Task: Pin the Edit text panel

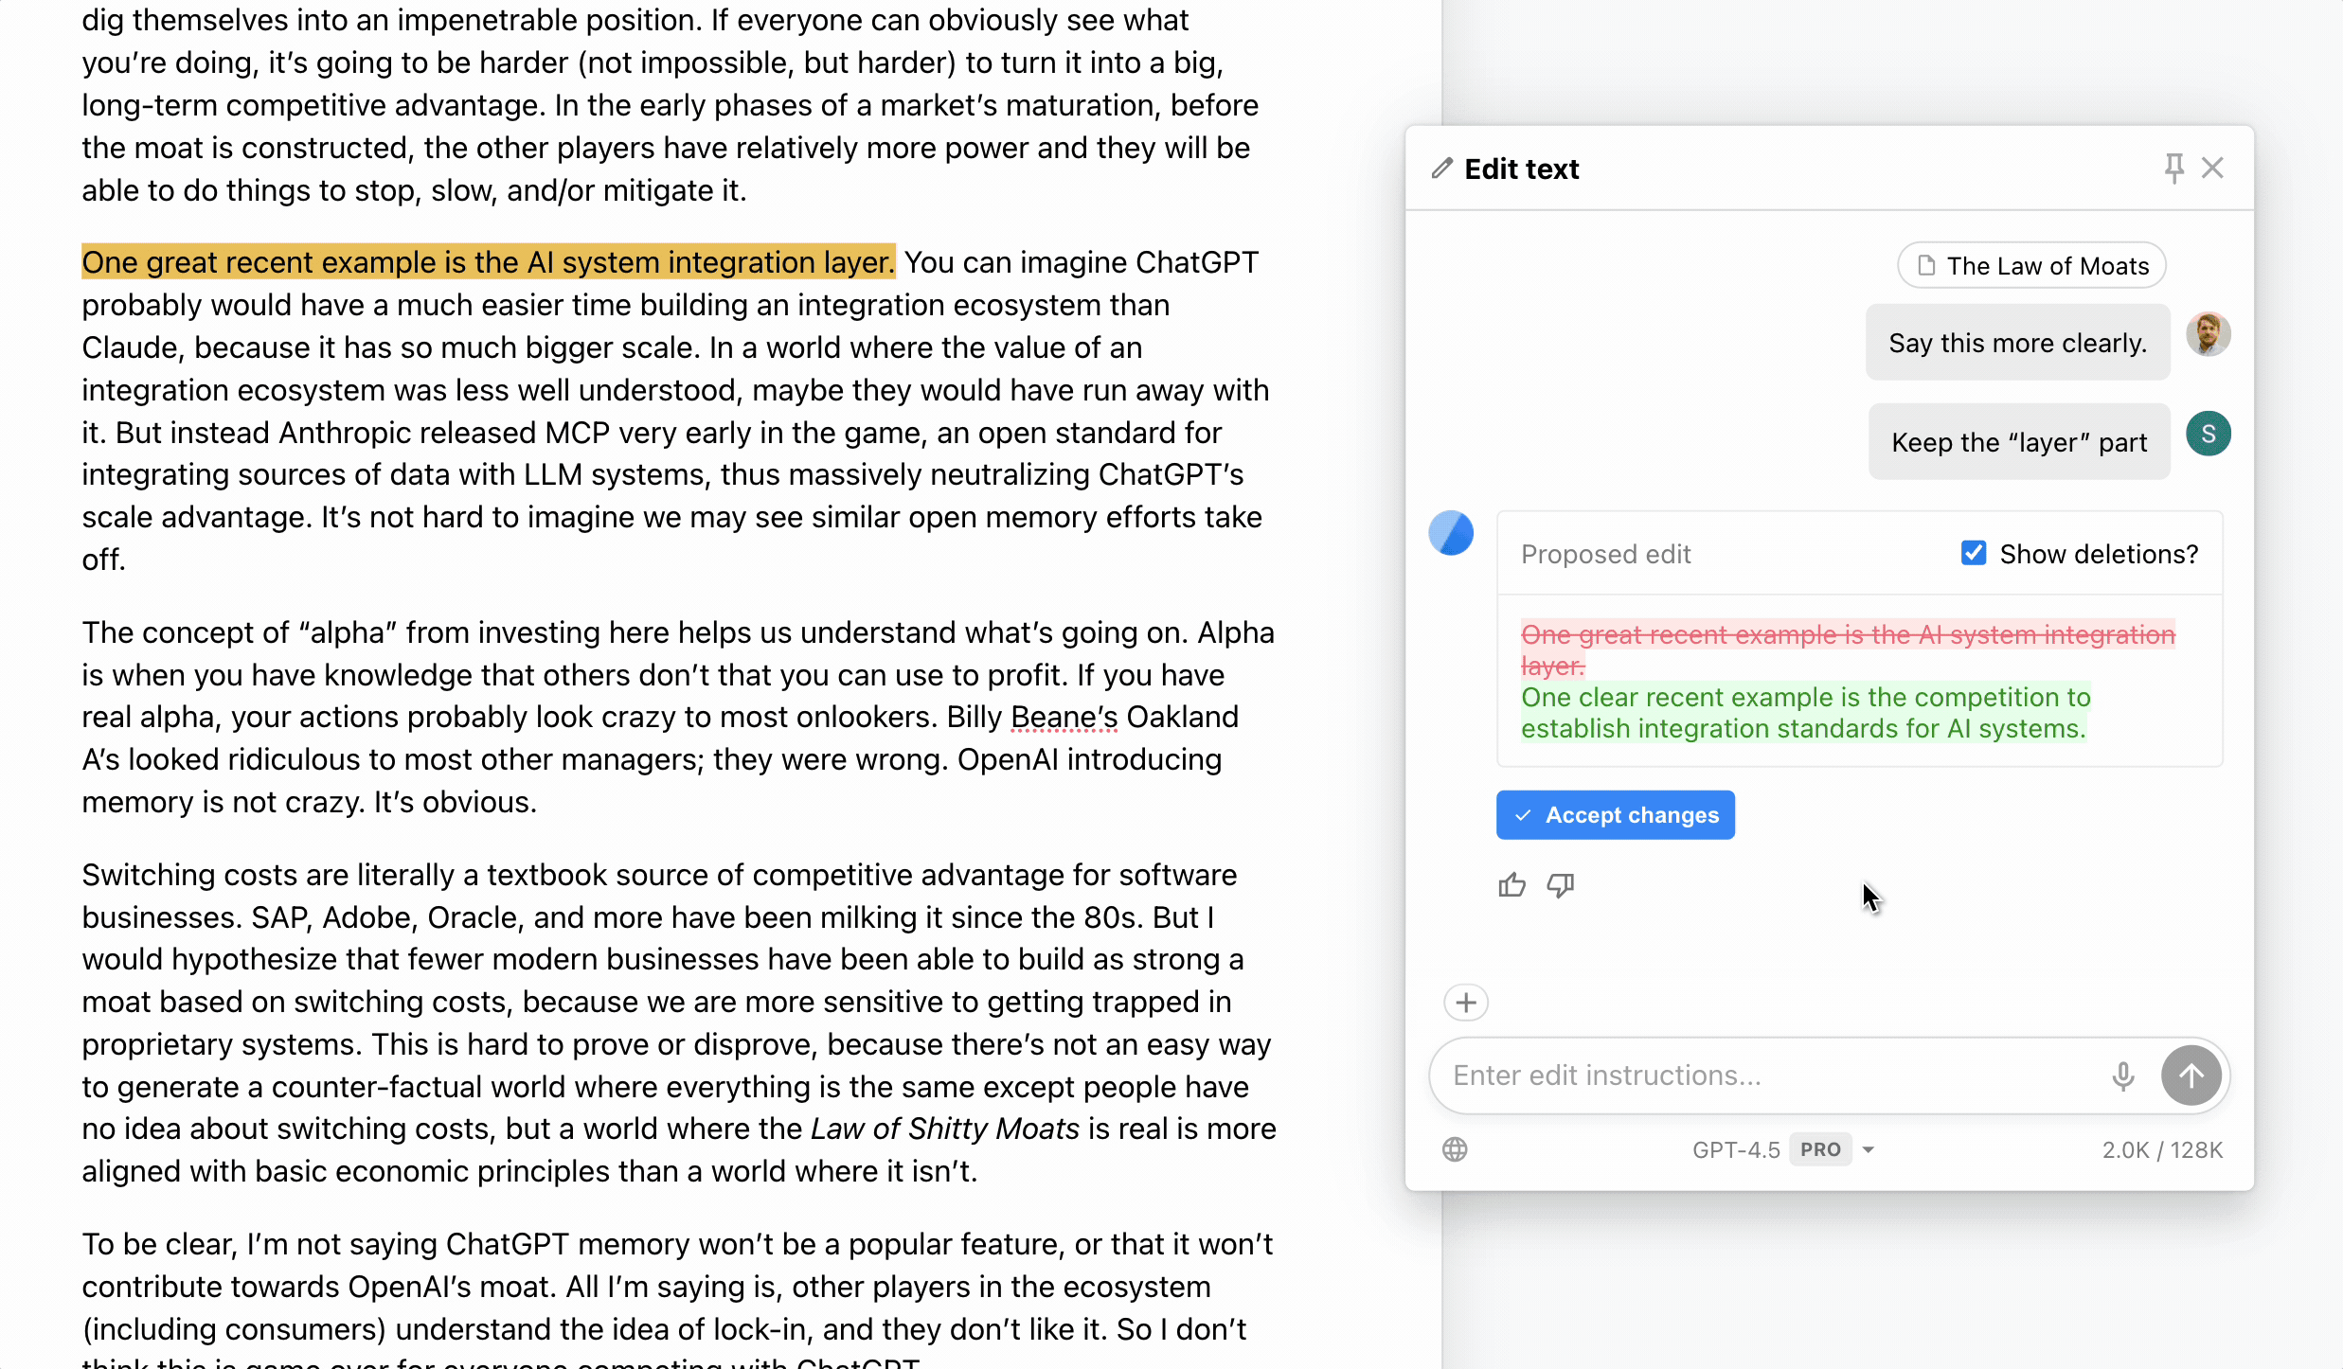Action: click(2173, 169)
